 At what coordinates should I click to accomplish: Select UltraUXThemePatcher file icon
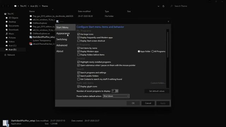31,44
